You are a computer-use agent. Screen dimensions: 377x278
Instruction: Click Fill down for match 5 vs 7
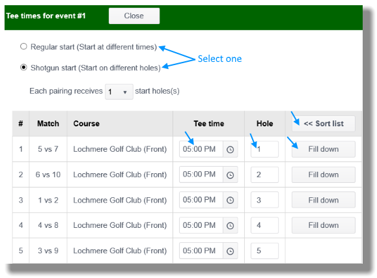click(324, 149)
